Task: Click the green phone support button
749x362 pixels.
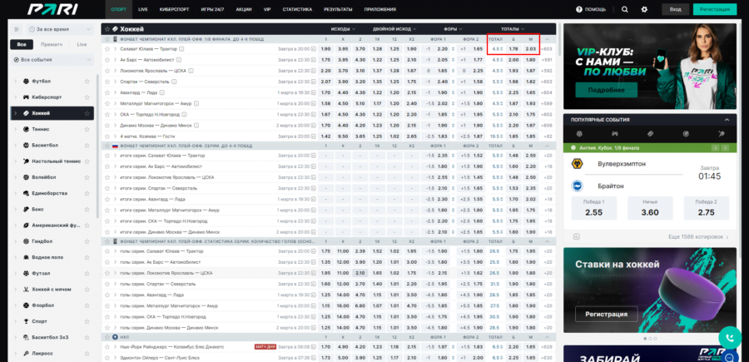Action: click(730, 338)
